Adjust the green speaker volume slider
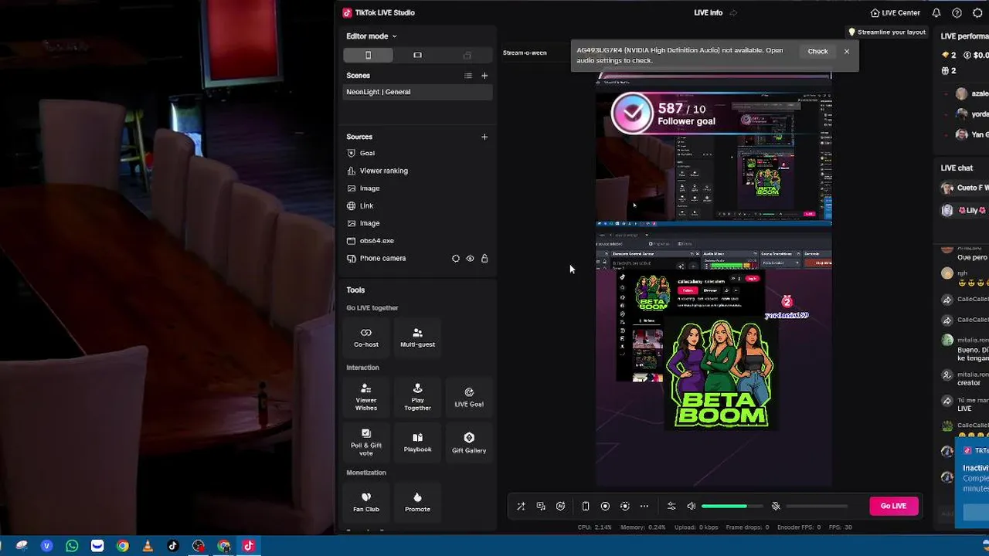989x556 pixels. click(x=732, y=507)
